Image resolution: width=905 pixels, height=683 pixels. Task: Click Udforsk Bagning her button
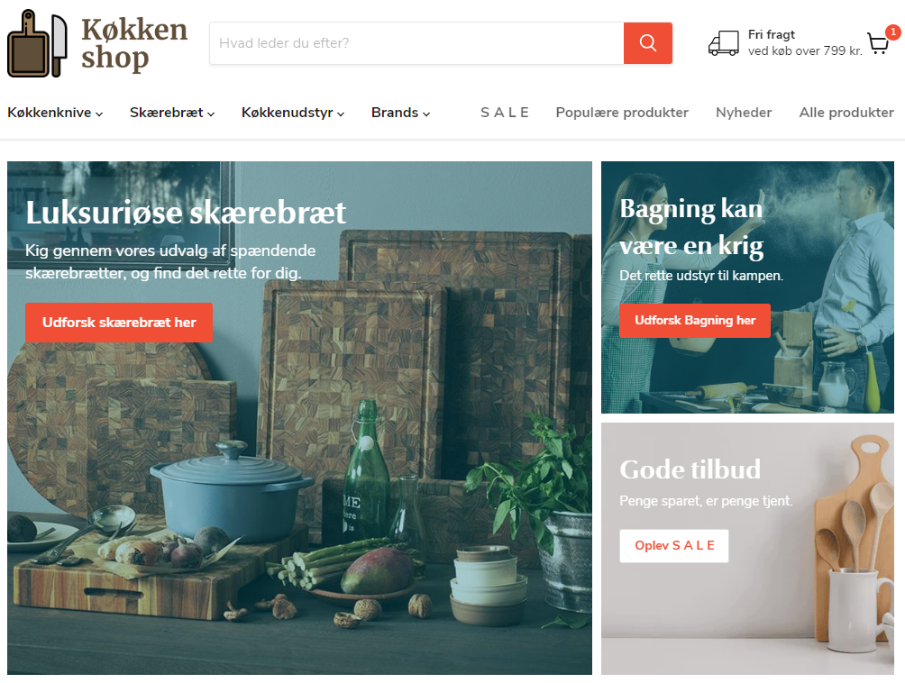pyautogui.click(x=695, y=320)
